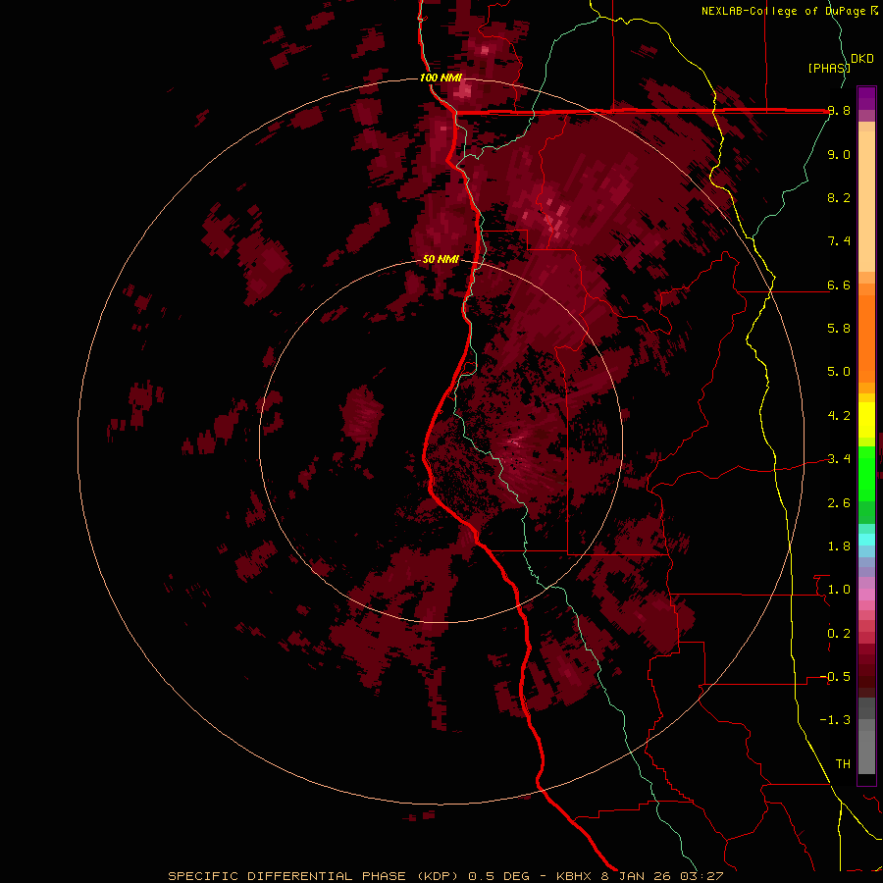Click the 5.8 scale value
The width and height of the screenshot is (883, 883).
click(839, 329)
